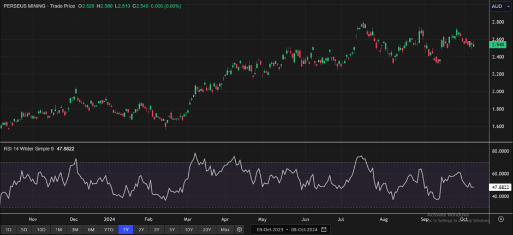Screen dimensions: 513x235
Task: Click the 2.540 current price tag
Action: pos(498,44)
